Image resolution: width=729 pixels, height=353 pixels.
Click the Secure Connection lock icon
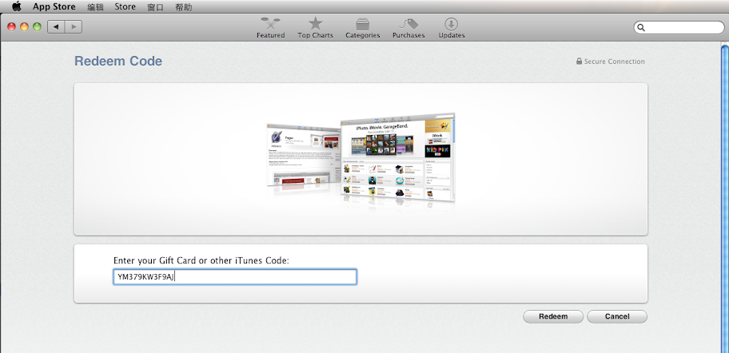click(x=580, y=61)
